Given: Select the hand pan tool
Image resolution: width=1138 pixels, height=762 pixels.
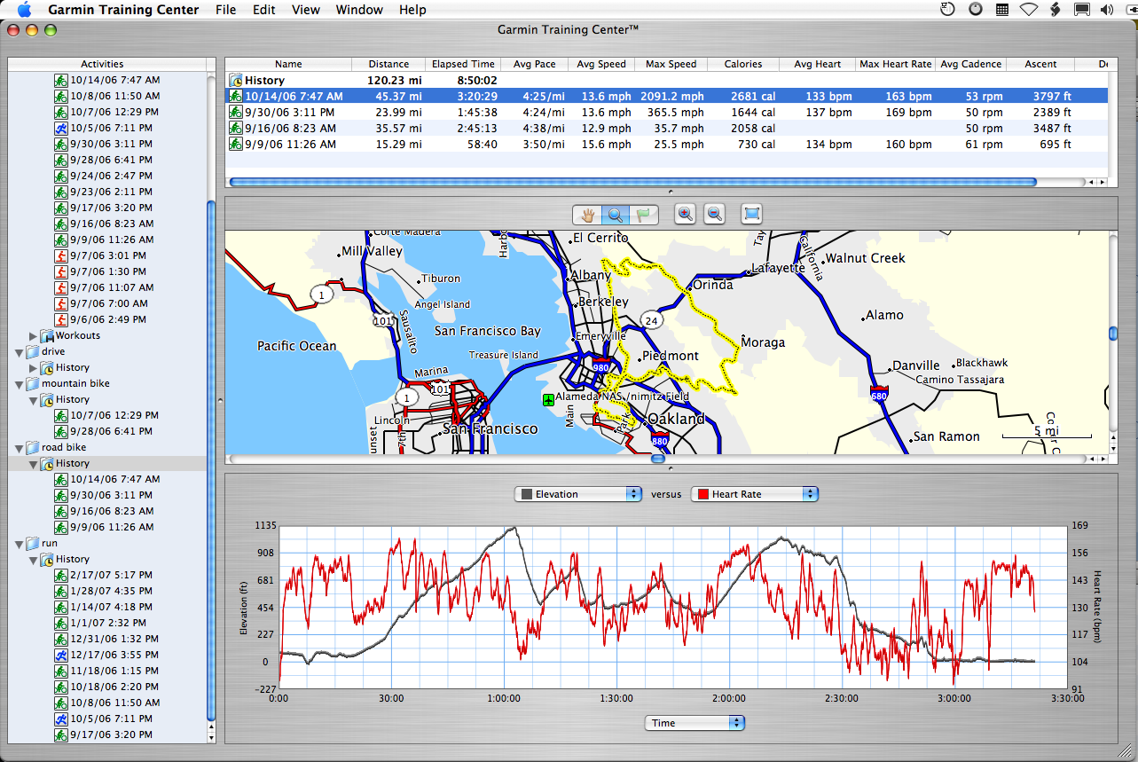Looking at the screenshot, I should click(586, 214).
